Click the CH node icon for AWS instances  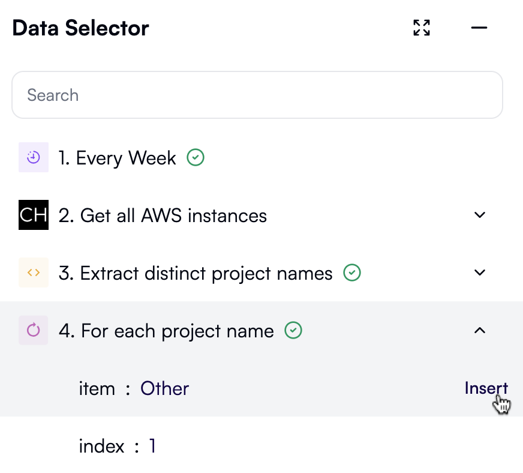click(33, 215)
